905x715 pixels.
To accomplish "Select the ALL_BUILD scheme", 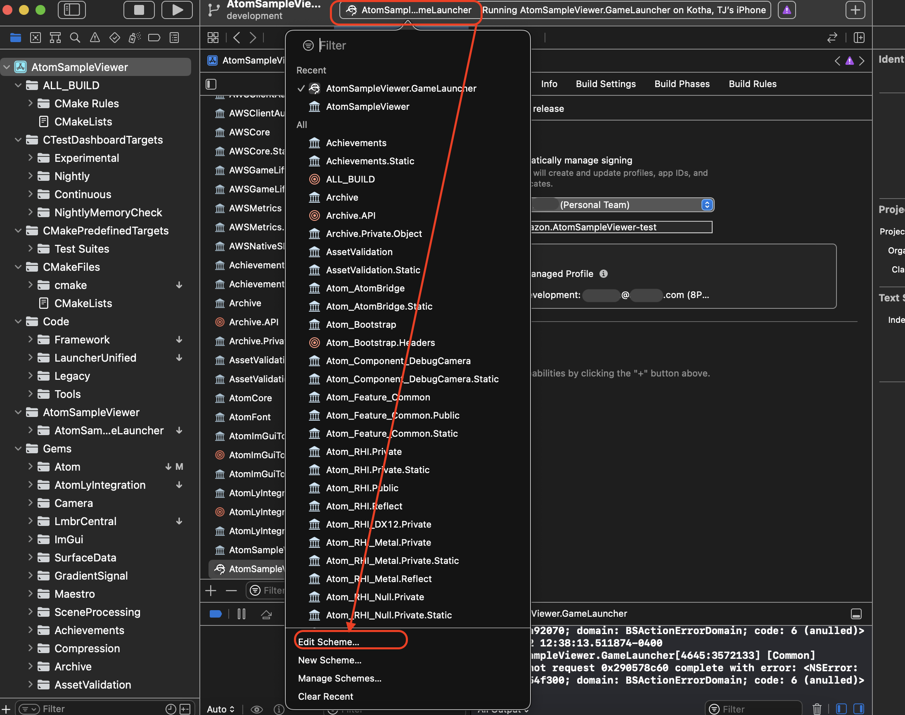I will 350,179.
